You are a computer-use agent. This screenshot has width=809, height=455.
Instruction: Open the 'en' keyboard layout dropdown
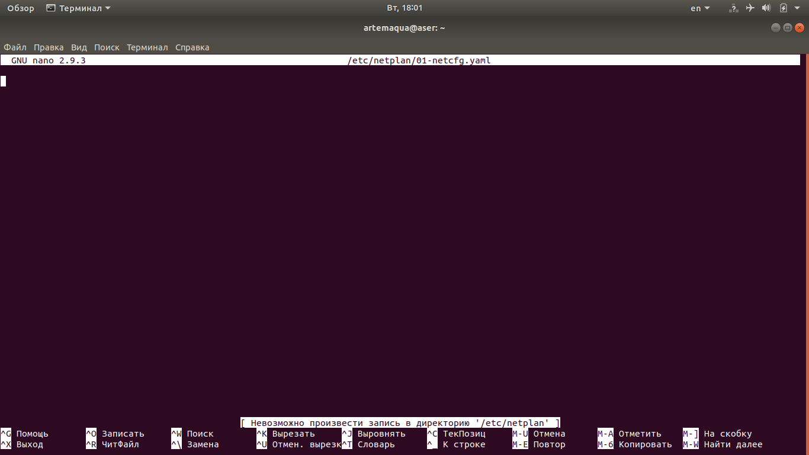pyautogui.click(x=699, y=8)
